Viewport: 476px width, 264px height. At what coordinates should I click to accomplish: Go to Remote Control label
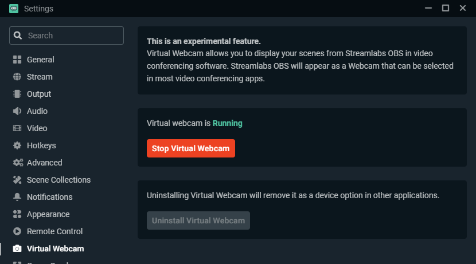click(x=54, y=231)
